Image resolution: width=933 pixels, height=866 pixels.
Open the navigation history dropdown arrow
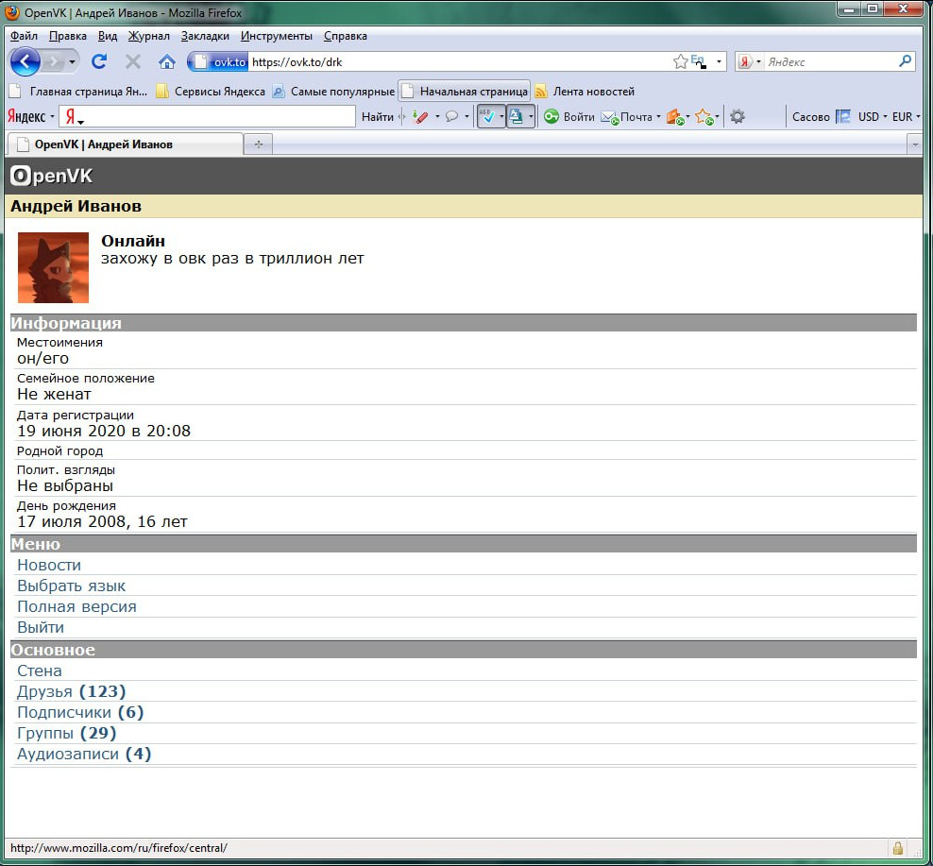click(x=72, y=62)
